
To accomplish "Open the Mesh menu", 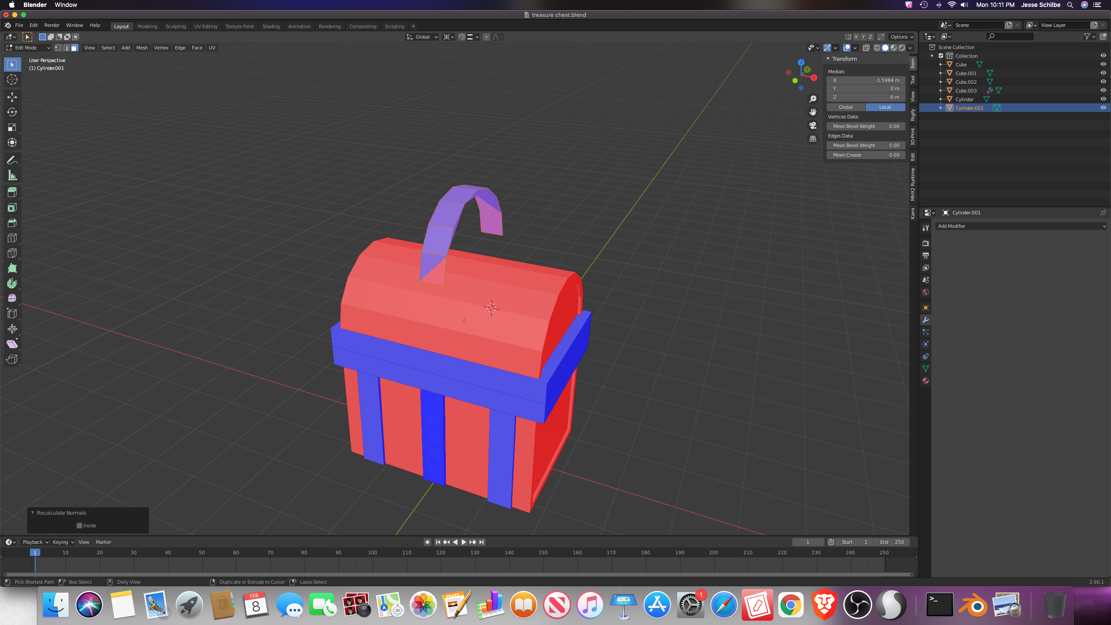I will coord(141,48).
